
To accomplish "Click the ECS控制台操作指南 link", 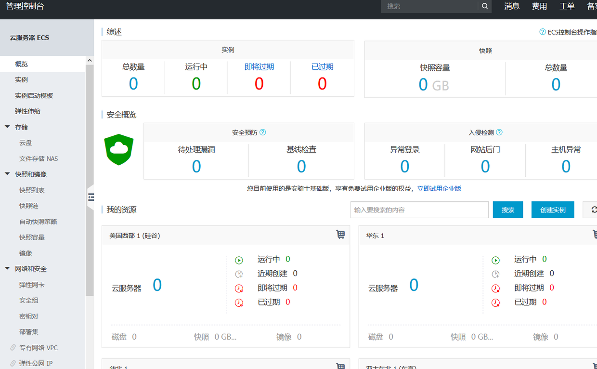I will [x=572, y=32].
